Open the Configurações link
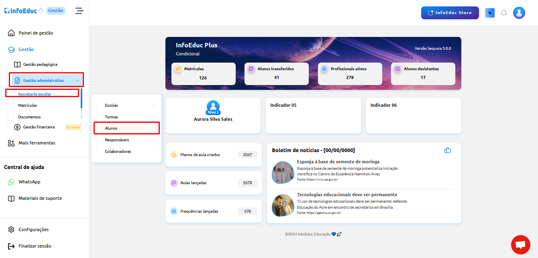The height and width of the screenshot is (258, 538). point(34,230)
